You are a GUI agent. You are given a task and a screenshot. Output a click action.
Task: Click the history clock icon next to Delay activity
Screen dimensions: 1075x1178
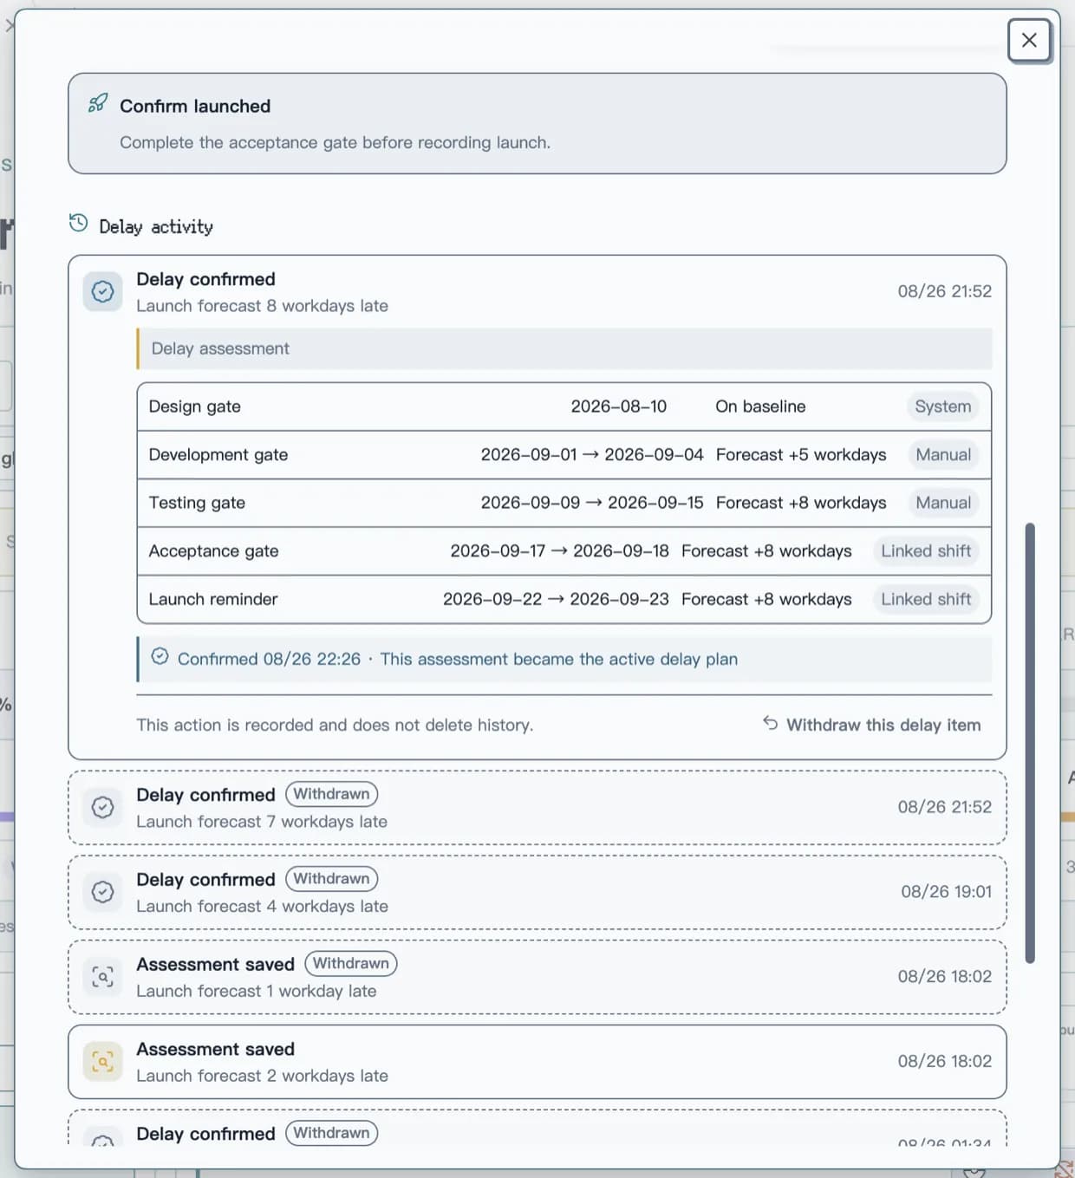[x=78, y=223]
